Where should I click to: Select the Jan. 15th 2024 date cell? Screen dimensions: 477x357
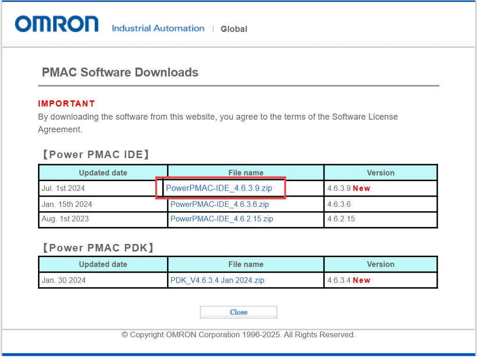tap(103, 204)
